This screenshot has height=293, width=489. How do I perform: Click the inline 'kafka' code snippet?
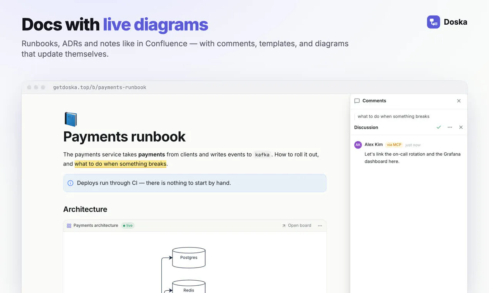[262, 155]
